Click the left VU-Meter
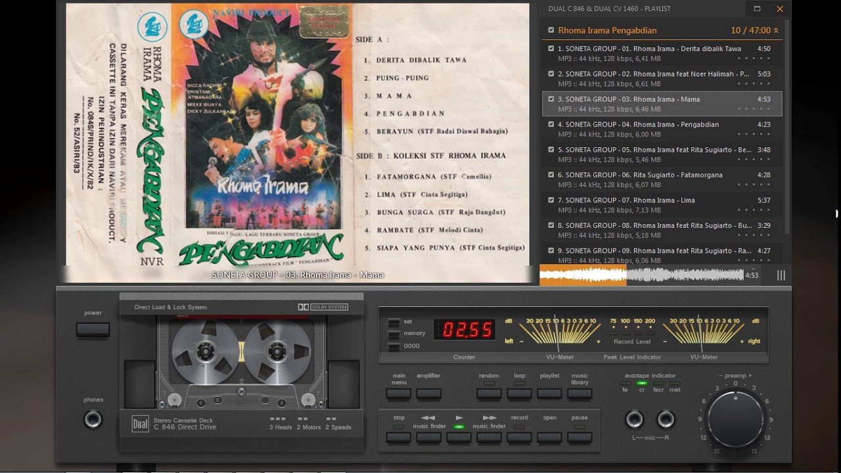 coord(559,333)
